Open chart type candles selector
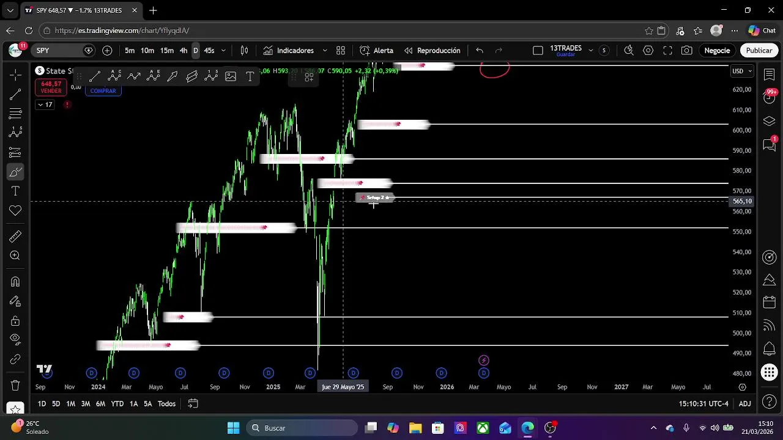 (x=244, y=51)
